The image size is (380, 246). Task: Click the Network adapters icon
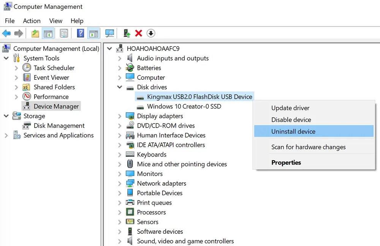click(130, 183)
